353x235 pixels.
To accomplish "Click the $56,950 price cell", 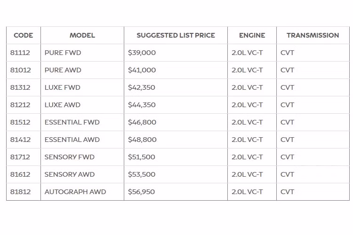I will (142, 192).
